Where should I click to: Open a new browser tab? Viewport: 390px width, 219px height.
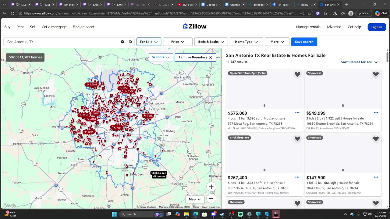pos(346,5)
